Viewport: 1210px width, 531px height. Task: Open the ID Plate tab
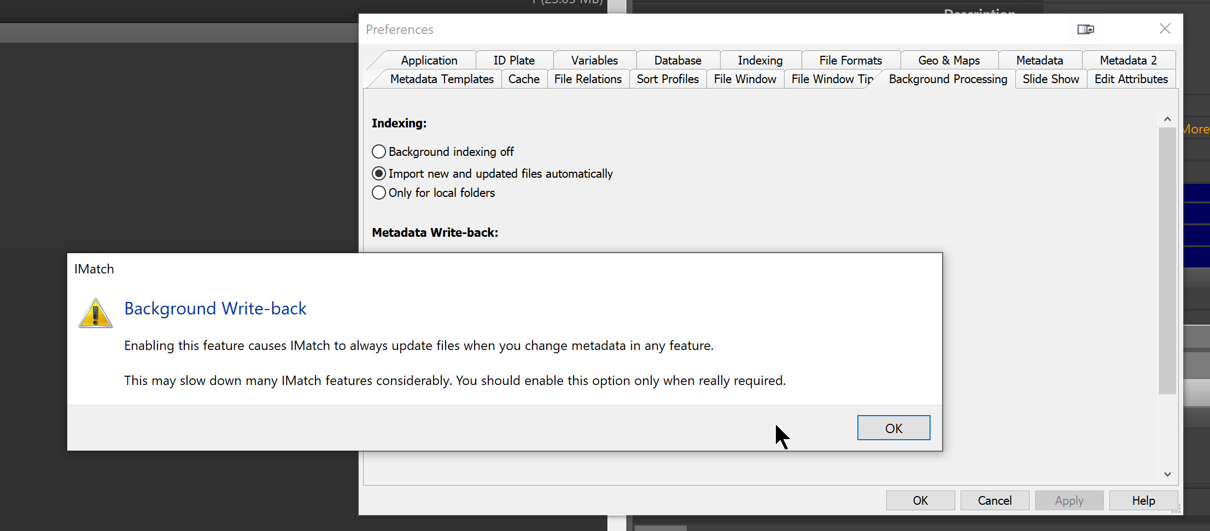click(514, 60)
